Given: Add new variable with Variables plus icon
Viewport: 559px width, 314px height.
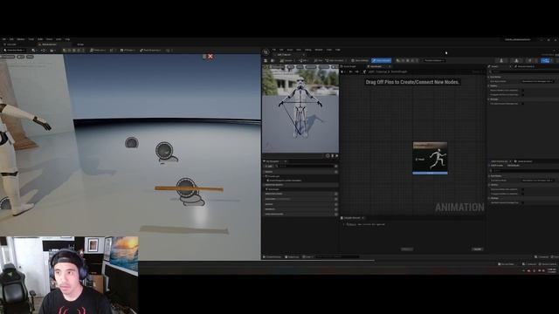Looking at the screenshot, I should 335,209.
